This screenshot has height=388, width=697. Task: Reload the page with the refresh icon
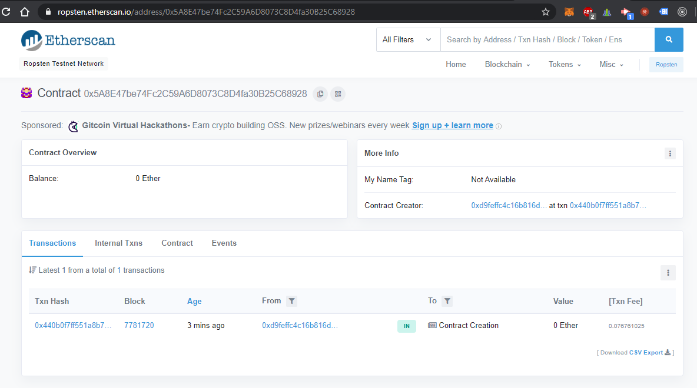coord(6,12)
